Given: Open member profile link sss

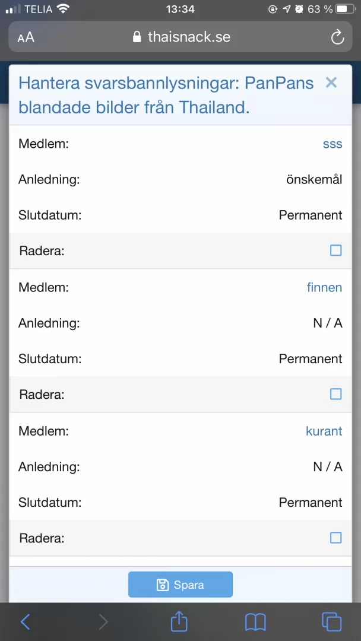Looking at the screenshot, I should coord(332,144).
